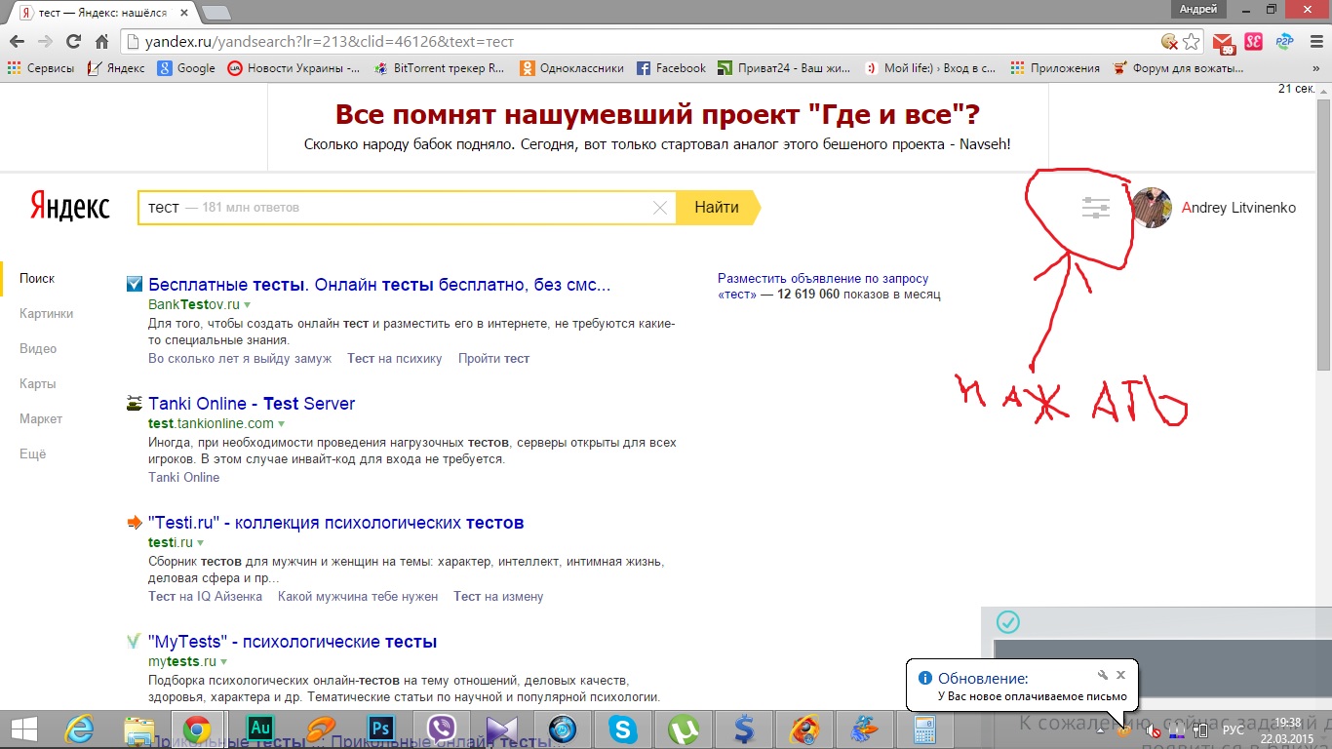Expand the mytests.ru URL dropdown arrow
This screenshot has height=749, width=1332.
(x=223, y=662)
